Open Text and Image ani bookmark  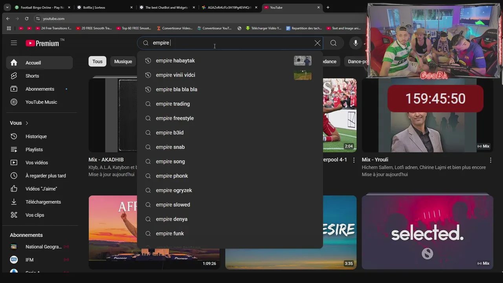[343, 28]
